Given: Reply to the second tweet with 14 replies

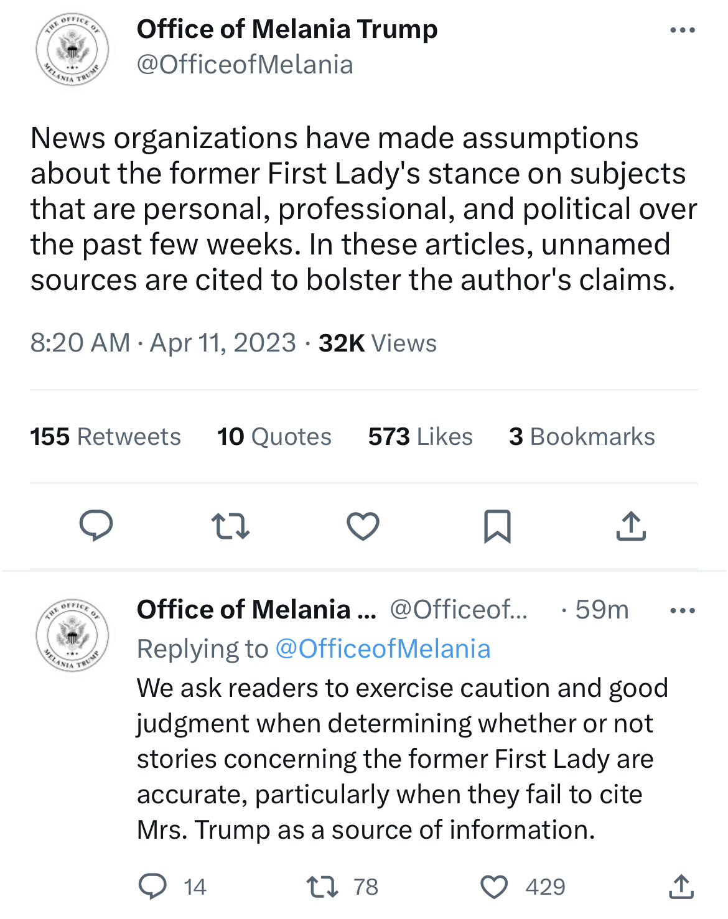Looking at the screenshot, I should (x=152, y=886).
